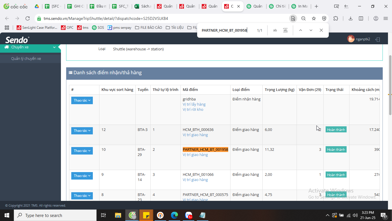This screenshot has width=392, height=221.
Task: Open the FILE BÁO CÁO bookmarks folder
Action: point(149,28)
